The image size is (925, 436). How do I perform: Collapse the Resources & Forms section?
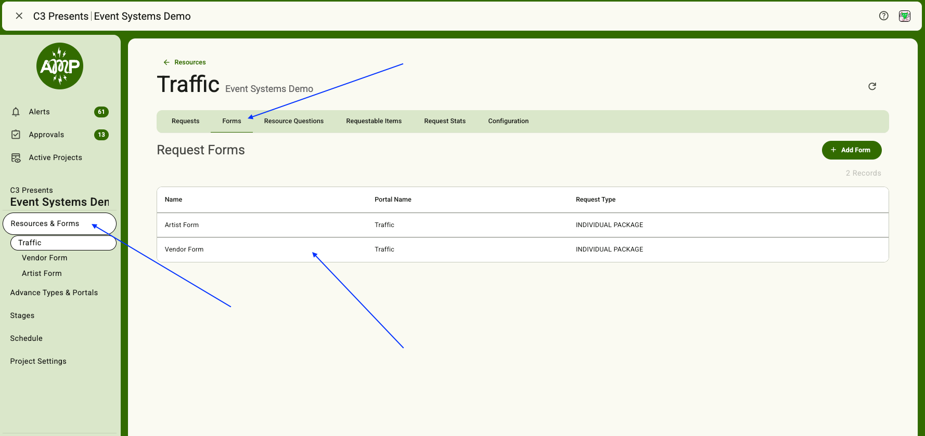tap(59, 223)
